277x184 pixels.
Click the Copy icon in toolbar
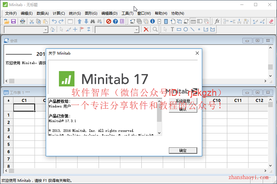[38, 21]
